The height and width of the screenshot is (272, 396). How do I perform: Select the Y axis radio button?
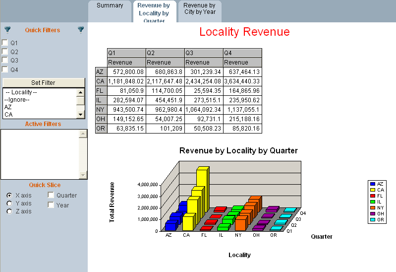point(9,204)
